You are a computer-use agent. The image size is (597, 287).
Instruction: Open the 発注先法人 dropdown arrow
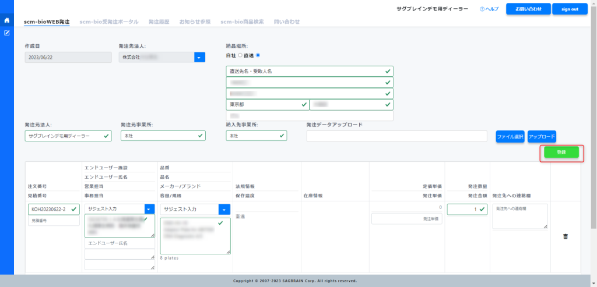point(200,57)
